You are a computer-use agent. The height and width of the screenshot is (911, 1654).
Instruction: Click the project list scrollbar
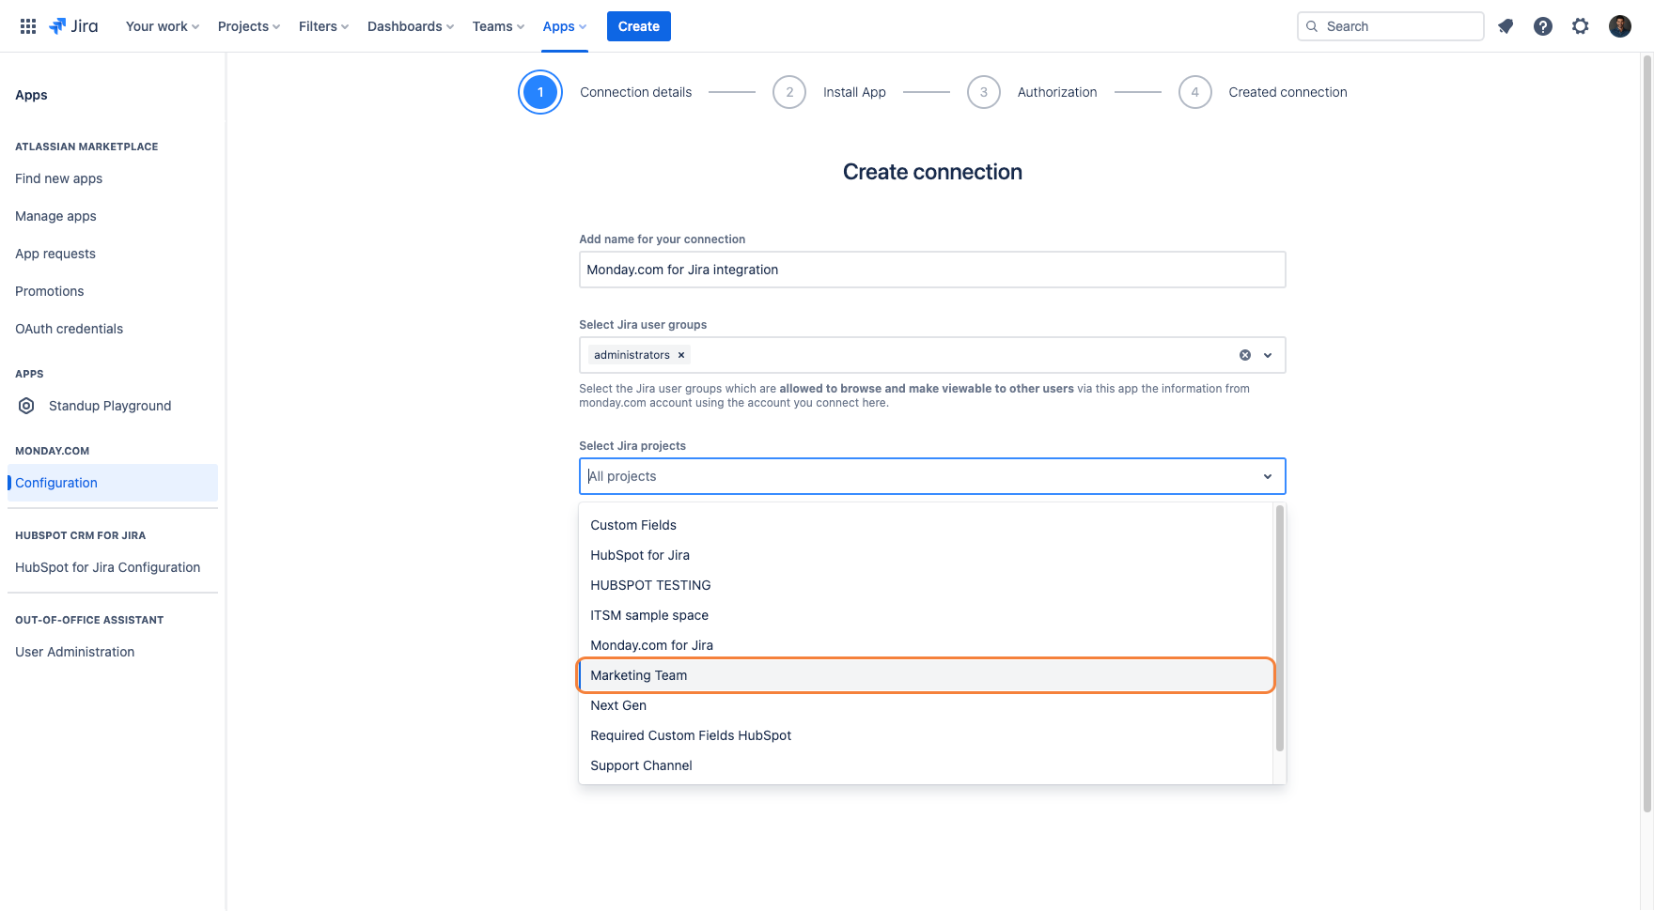1279,628
